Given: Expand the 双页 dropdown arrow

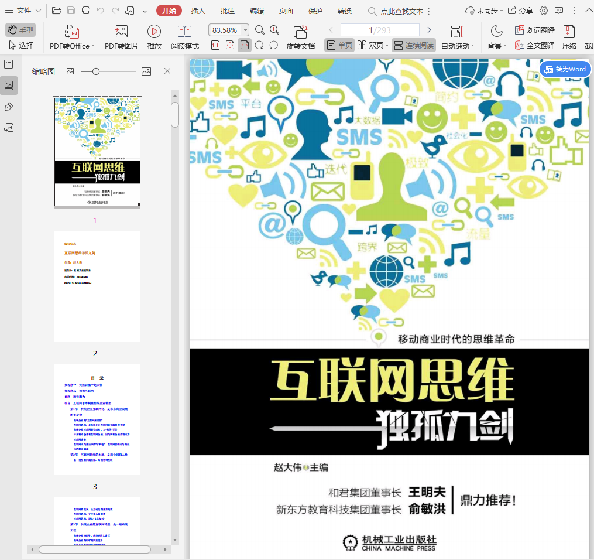Looking at the screenshot, I should tap(387, 46).
